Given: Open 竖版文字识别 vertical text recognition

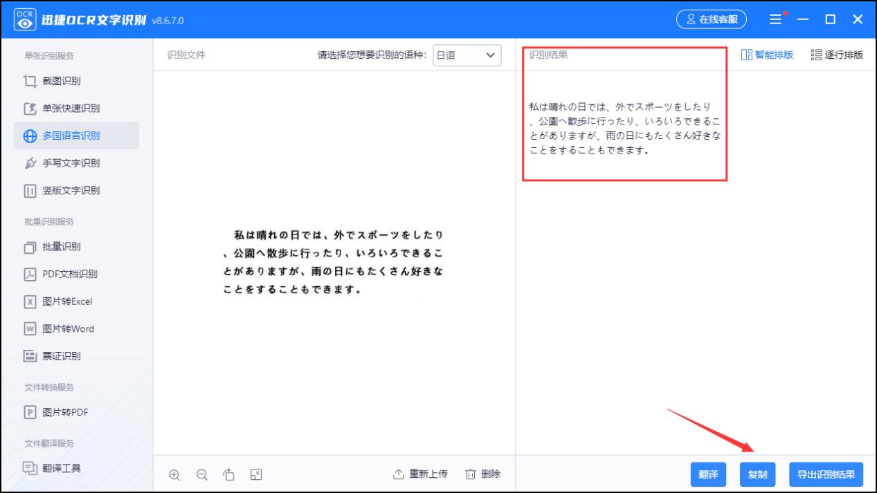Looking at the screenshot, I should click(x=76, y=190).
